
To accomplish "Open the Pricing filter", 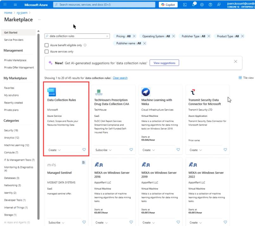I will (x=123, y=36).
